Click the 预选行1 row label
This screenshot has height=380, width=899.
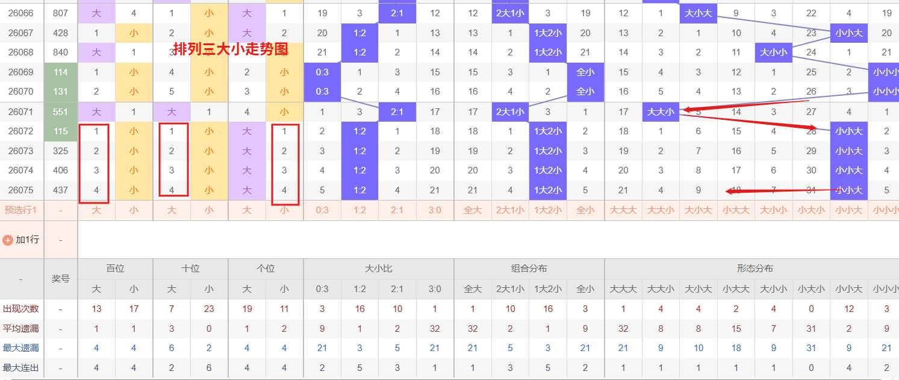coord(21,210)
